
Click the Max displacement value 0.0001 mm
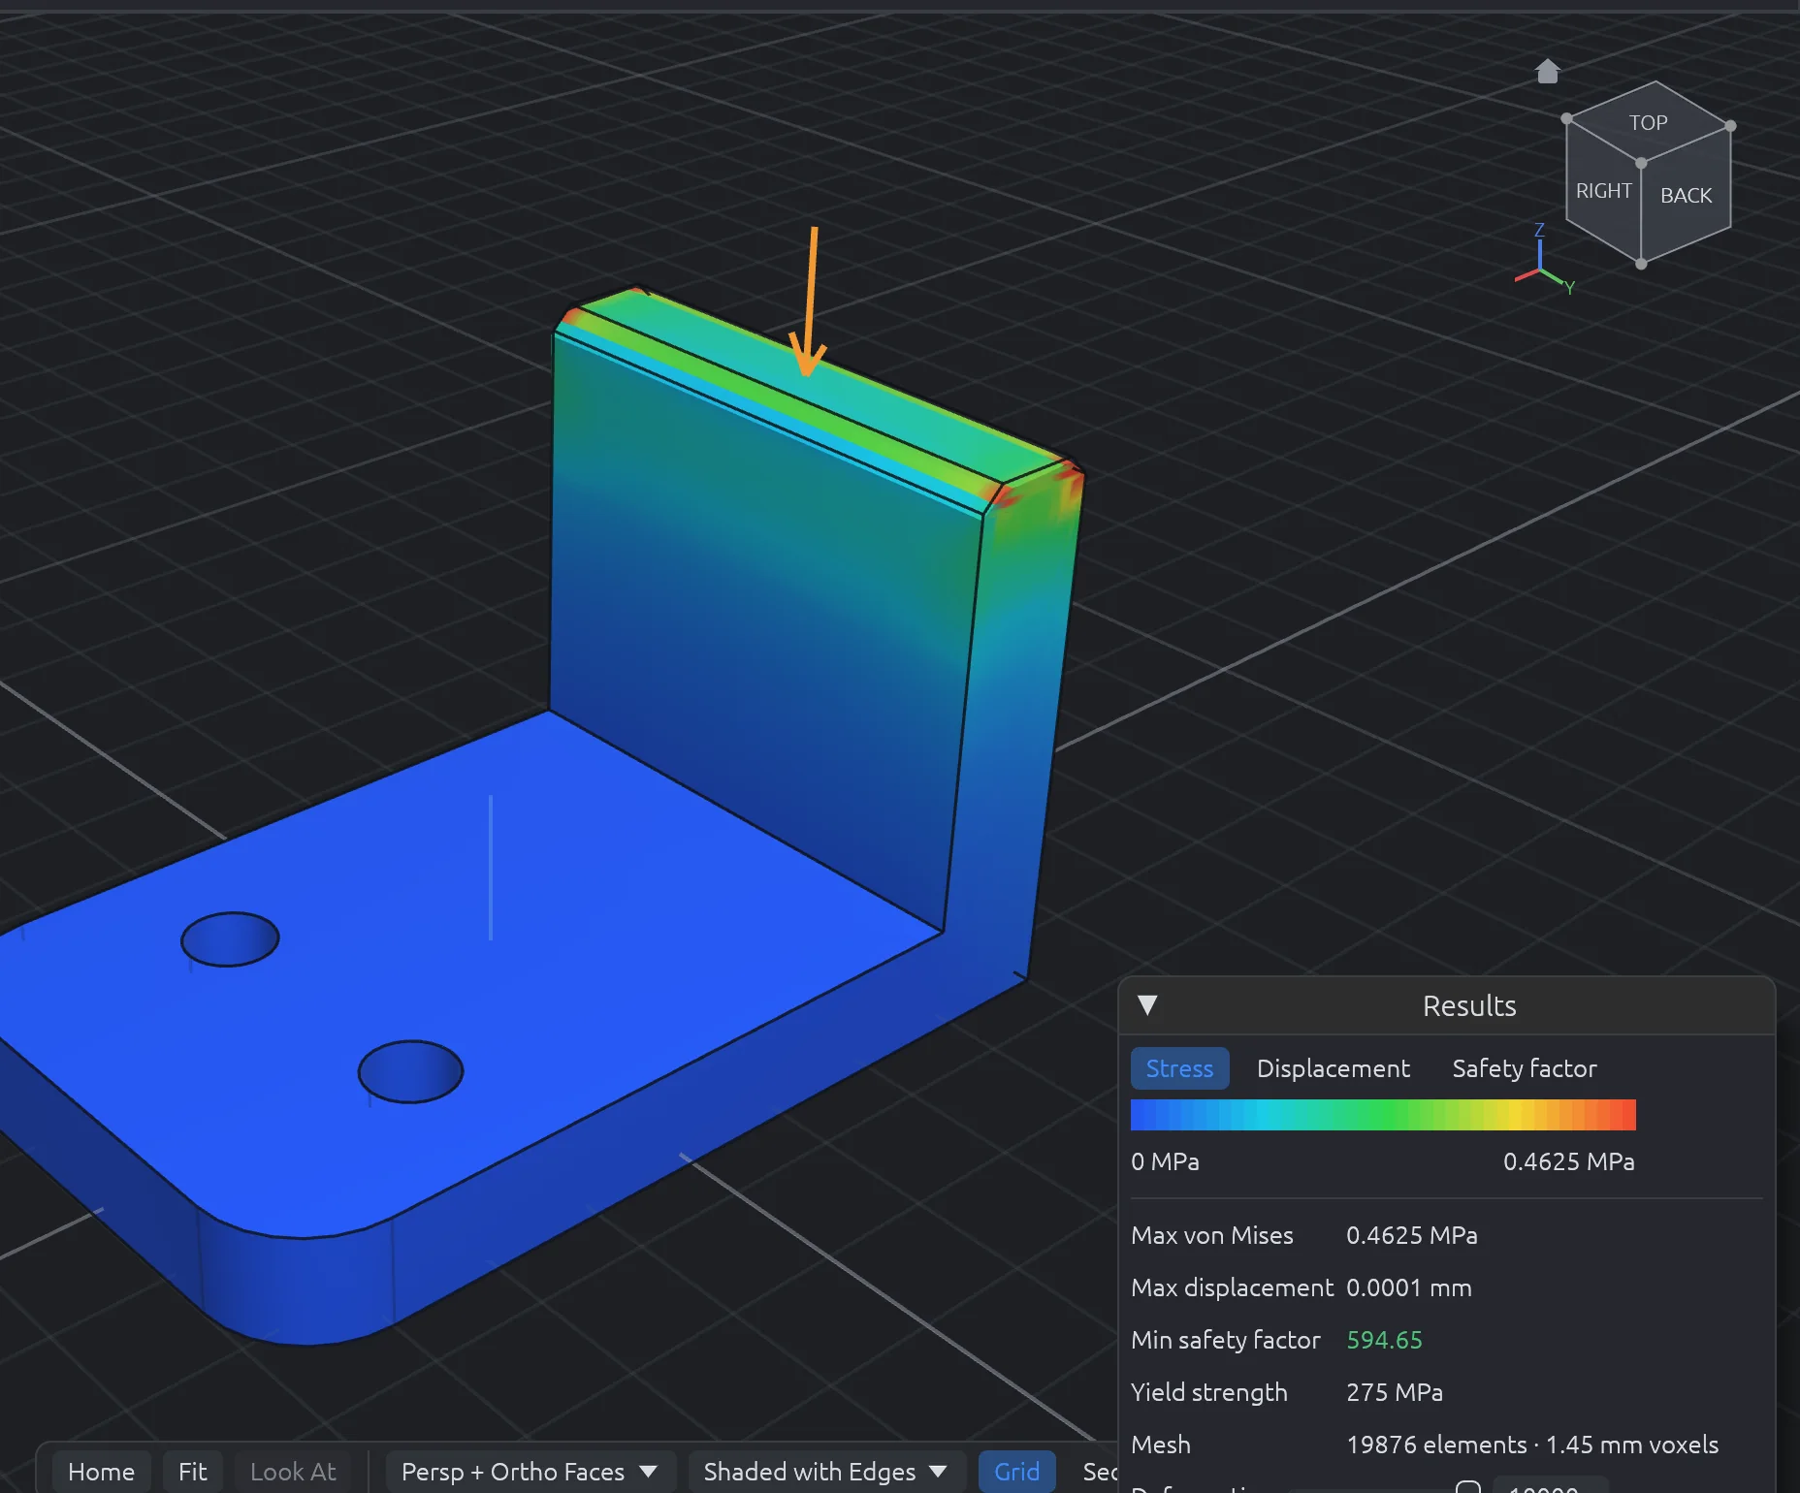click(1408, 1287)
